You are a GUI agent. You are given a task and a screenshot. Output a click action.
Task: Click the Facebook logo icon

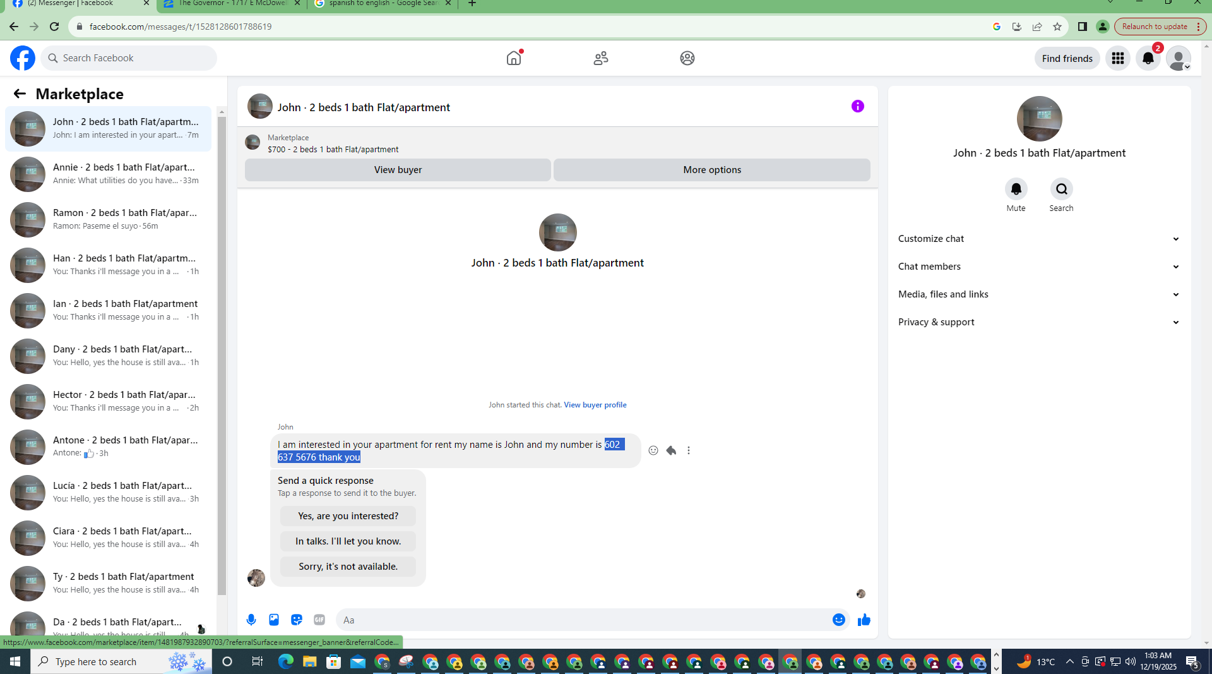click(23, 58)
